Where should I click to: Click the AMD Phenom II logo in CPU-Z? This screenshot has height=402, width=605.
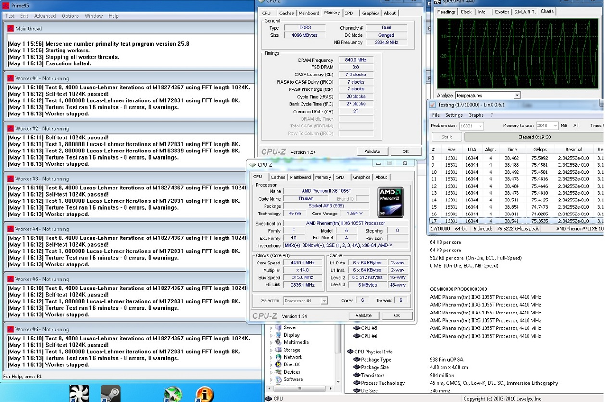coord(391,202)
